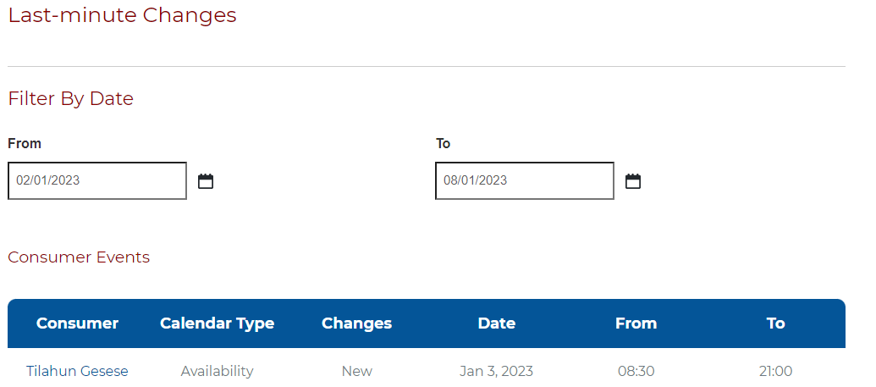This screenshot has width=876, height=387.
Task: Sort by the Calendar Type column header
Action: [x=217, y=323]
